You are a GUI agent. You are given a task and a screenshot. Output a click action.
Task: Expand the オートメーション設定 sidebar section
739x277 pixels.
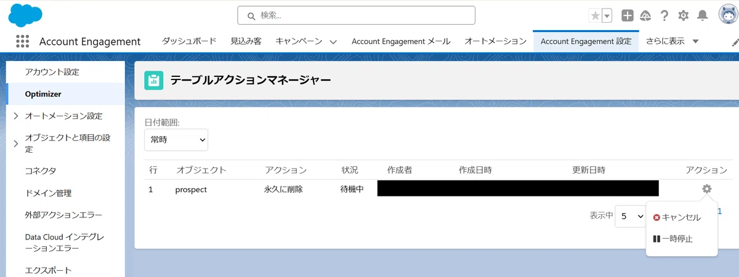tap(15, 116)
